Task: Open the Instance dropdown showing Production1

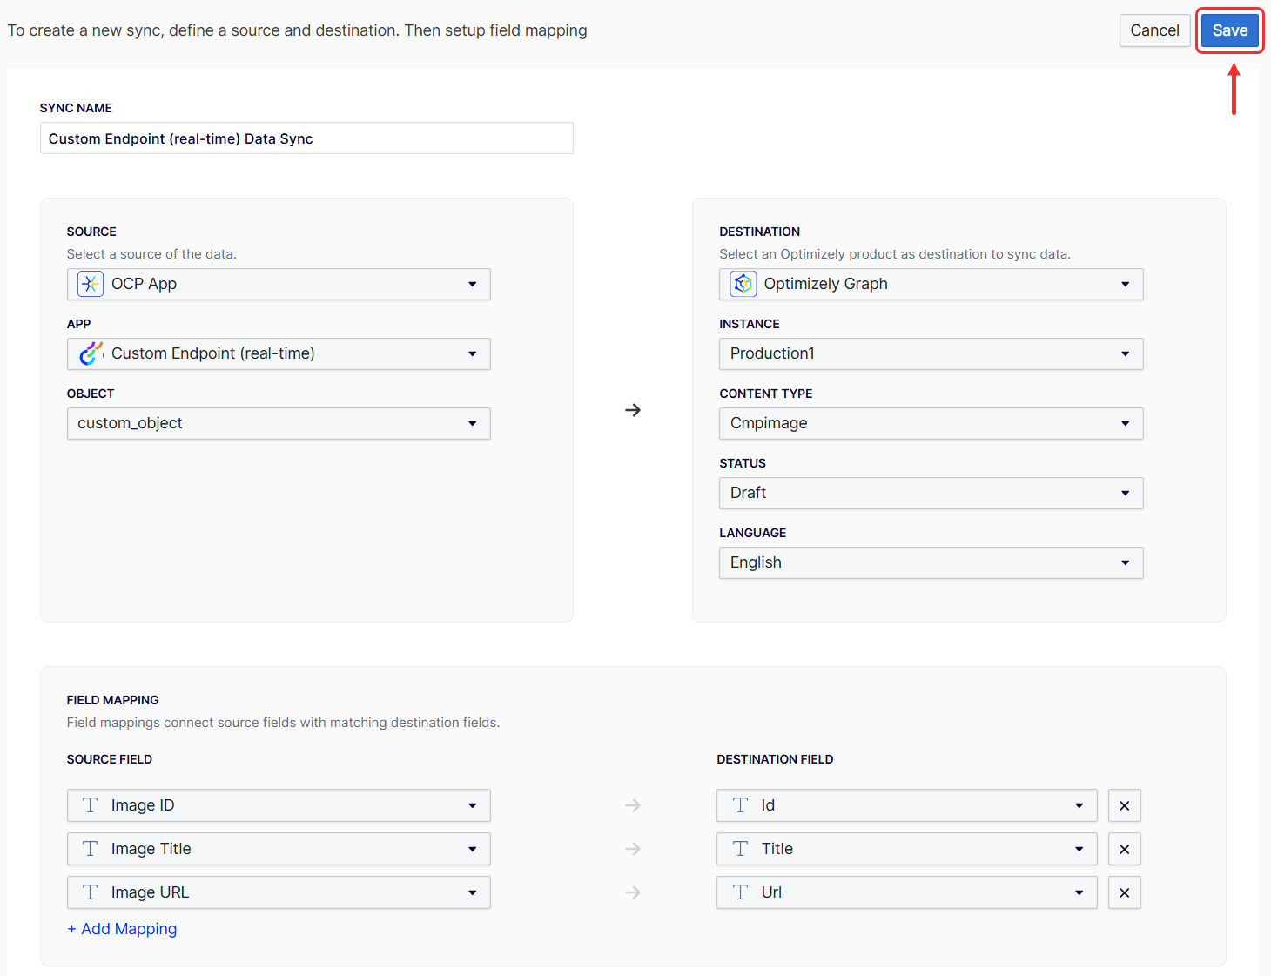Action: 931,353
